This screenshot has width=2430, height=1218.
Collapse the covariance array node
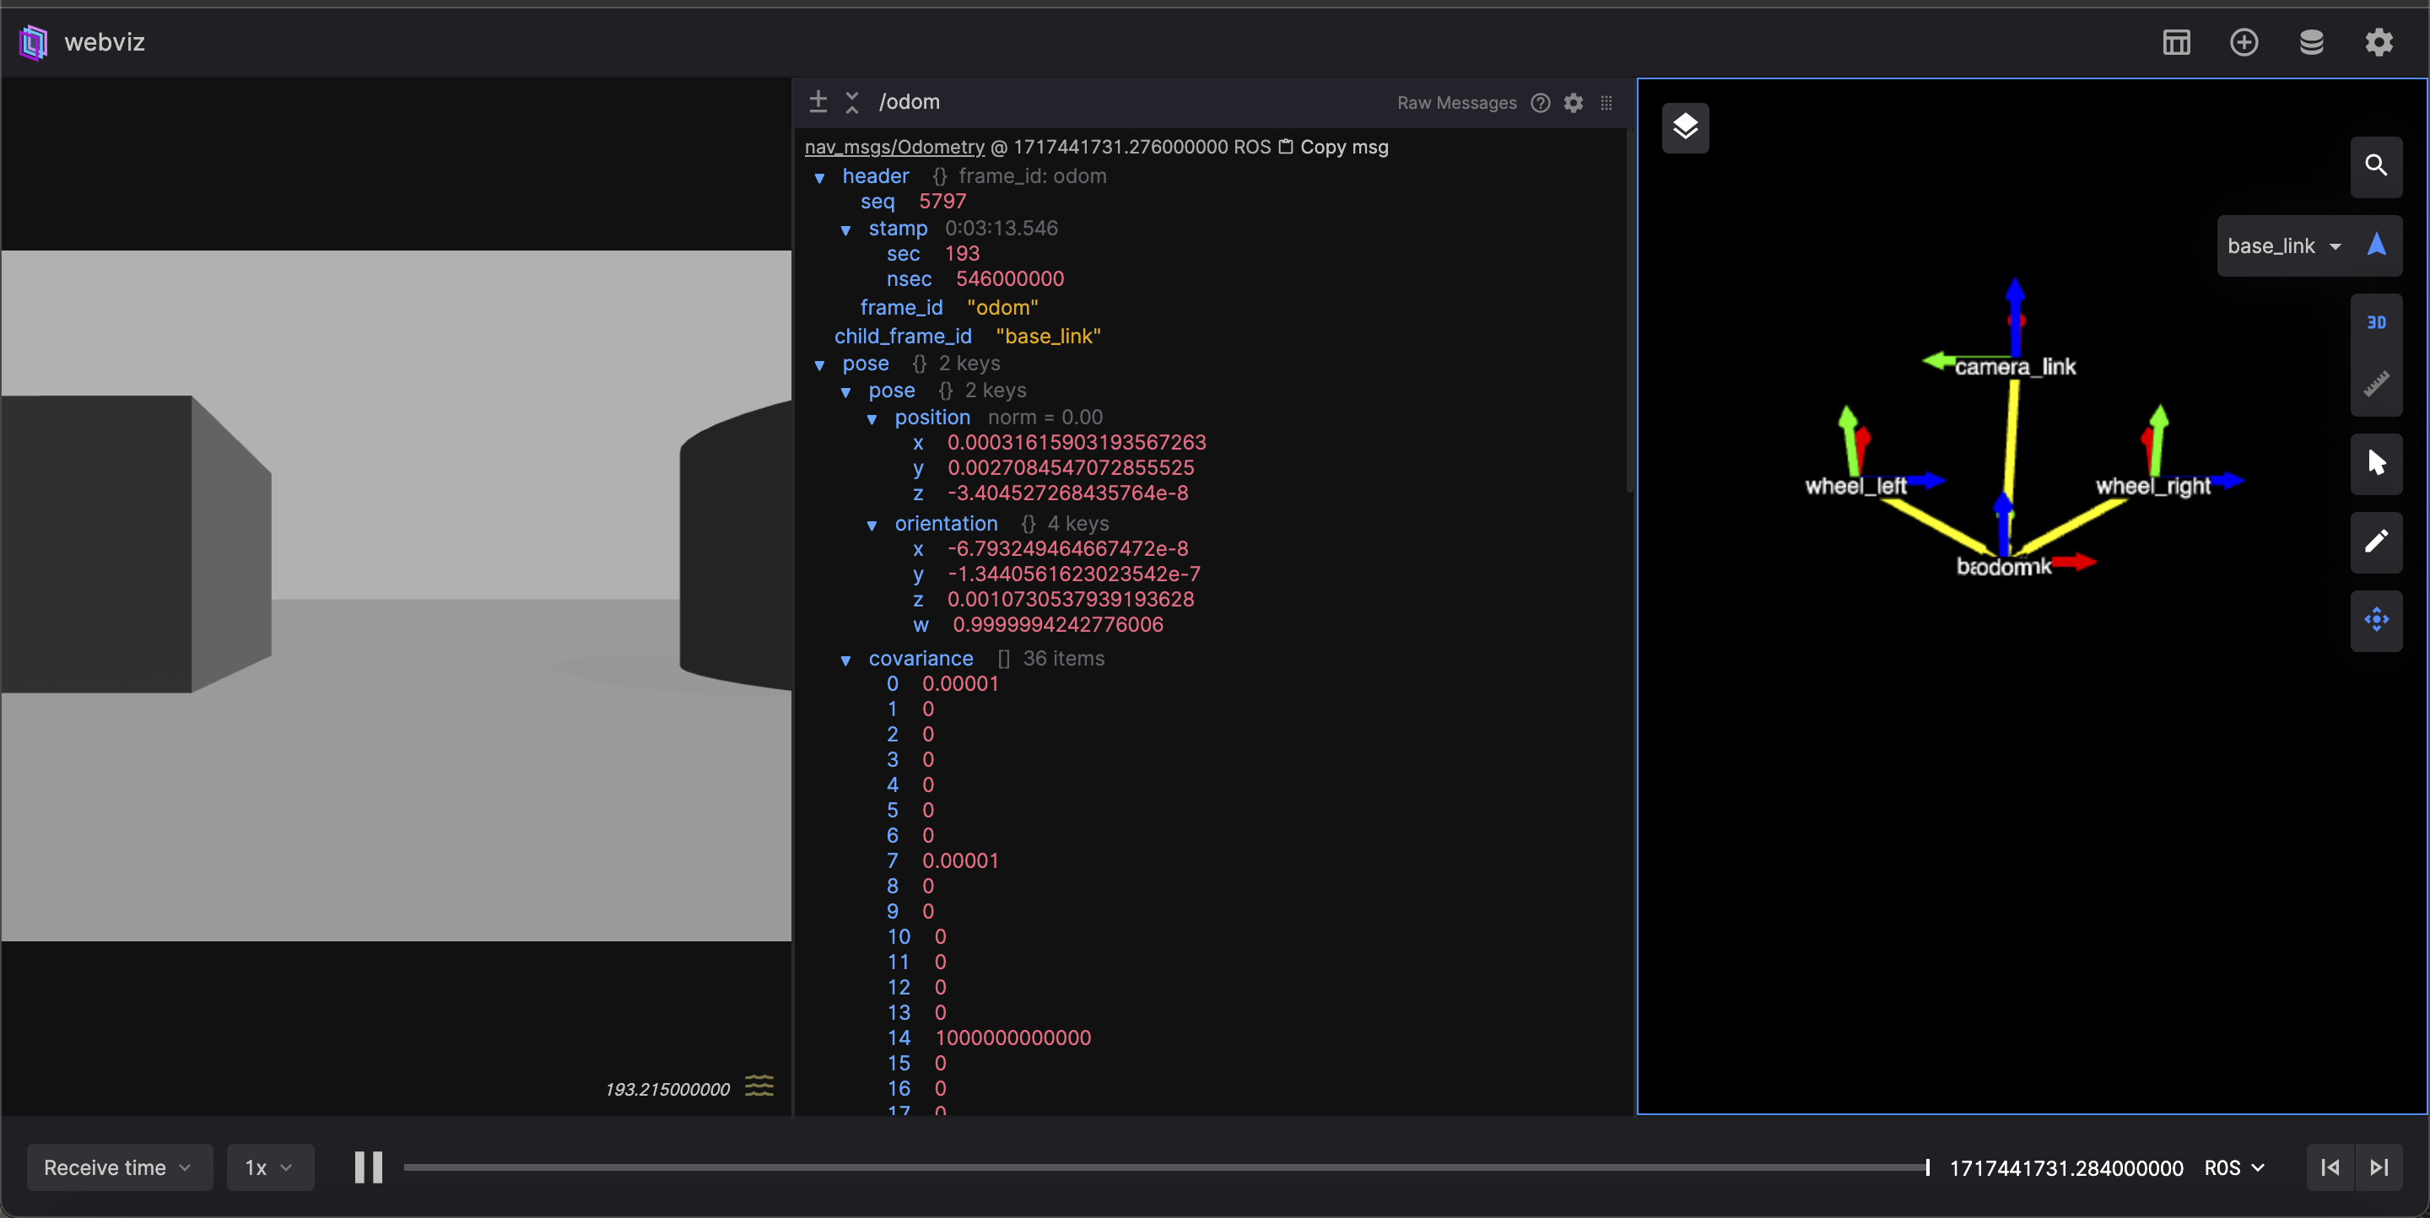845,660
